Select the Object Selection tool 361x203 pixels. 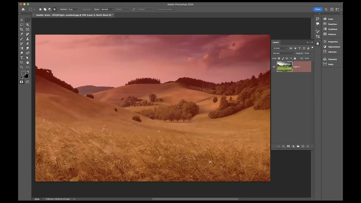27,25
